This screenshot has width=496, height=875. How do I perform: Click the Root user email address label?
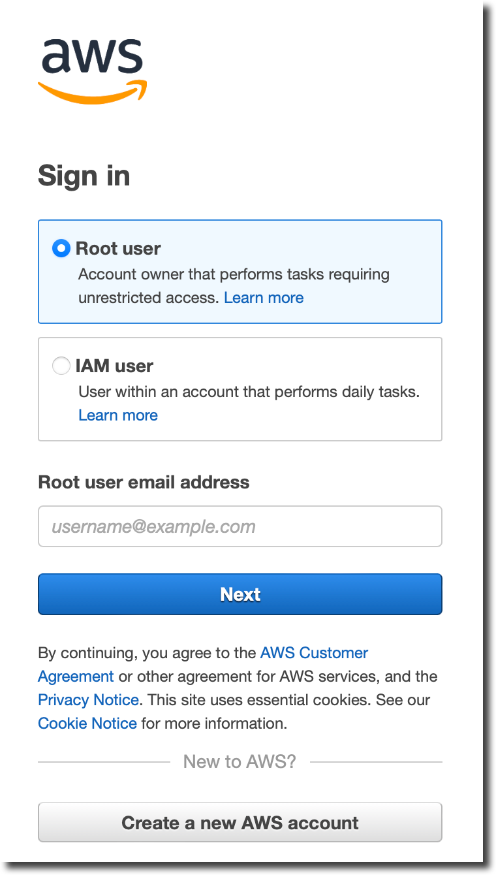144,483
